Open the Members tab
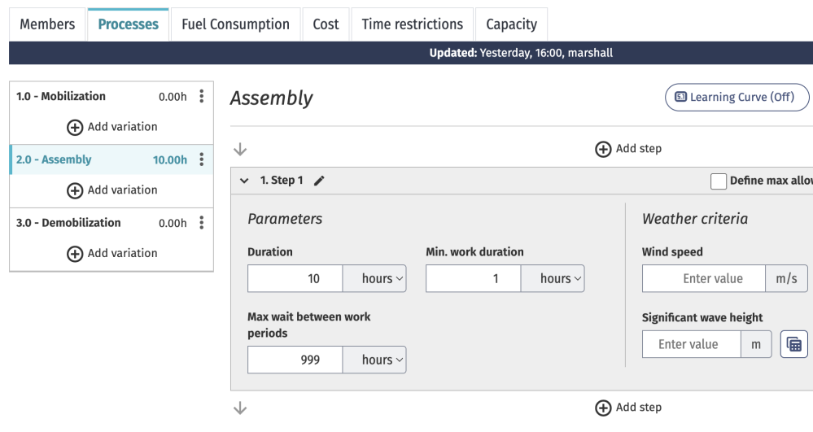This screenshot has width=813, height=432. coord(47,24)
